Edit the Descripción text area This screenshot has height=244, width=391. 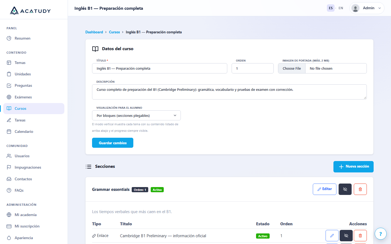point(229,92)
